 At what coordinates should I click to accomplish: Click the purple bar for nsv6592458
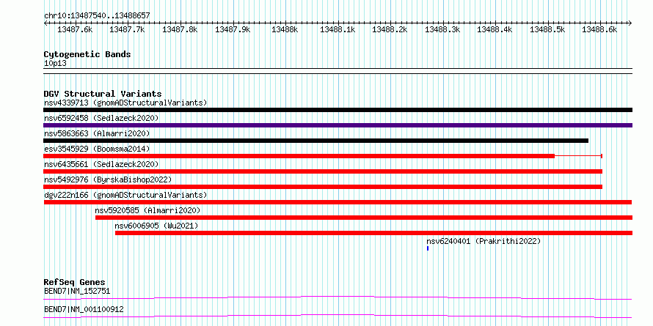pyautogui.click(x=338, y=125)
